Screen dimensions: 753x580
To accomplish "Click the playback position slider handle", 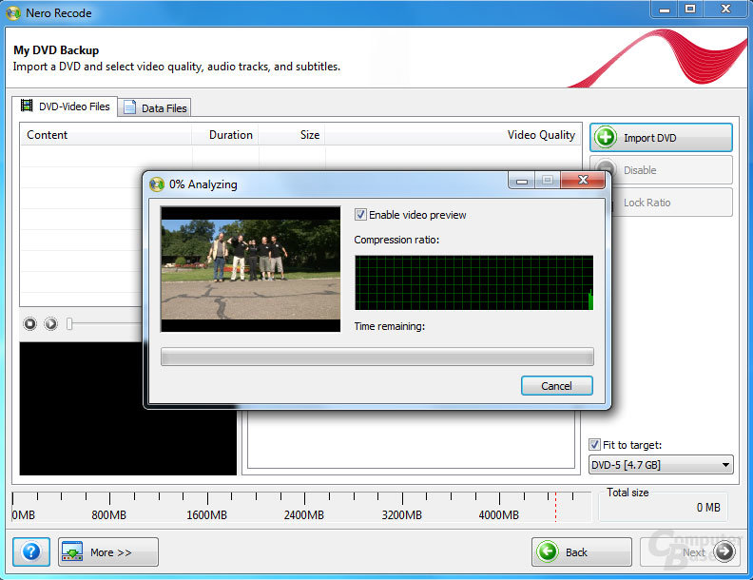I will (x=69, y=324).
